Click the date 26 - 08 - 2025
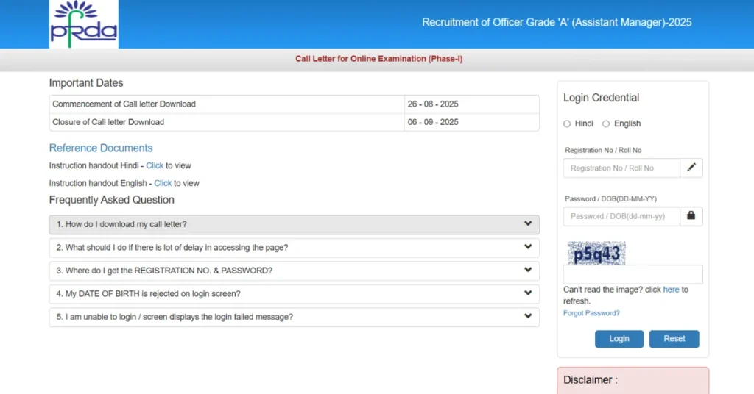754x394 pixels. pos(433,104)
